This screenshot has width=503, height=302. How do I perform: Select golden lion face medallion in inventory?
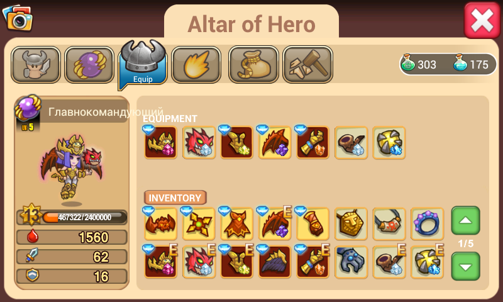[351, 224]
